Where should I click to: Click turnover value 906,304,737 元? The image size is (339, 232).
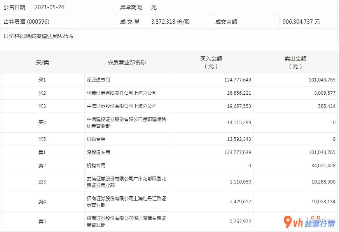[301, 22]
